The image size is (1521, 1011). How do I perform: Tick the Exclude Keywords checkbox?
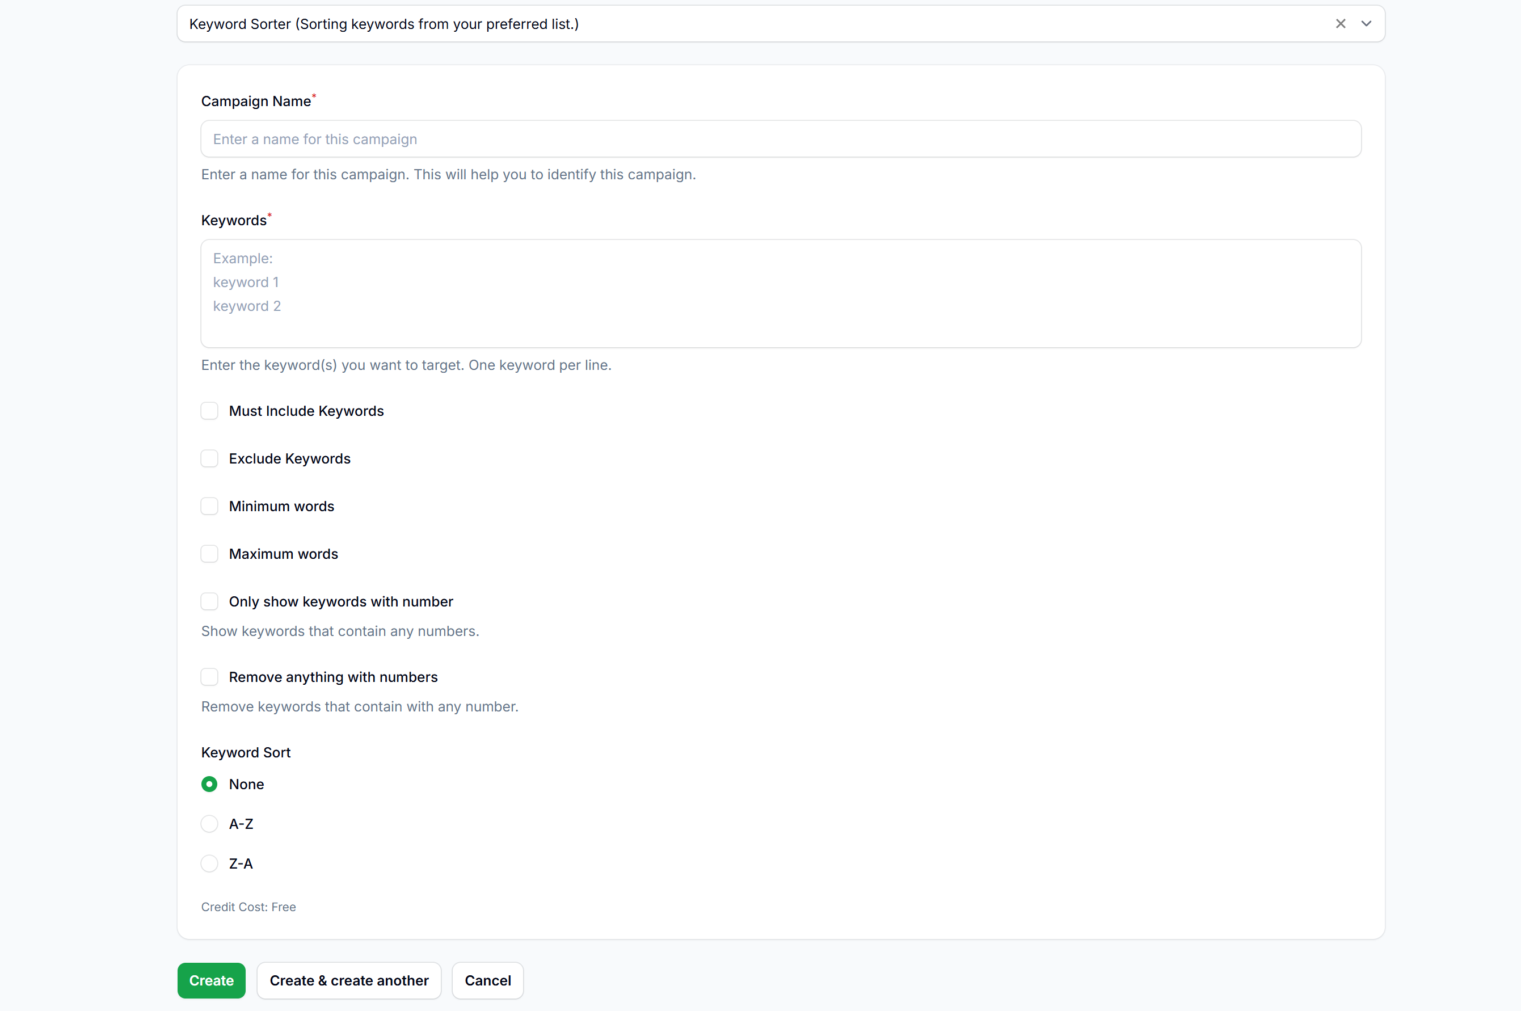pyautogui.click(x=209, y=458)
